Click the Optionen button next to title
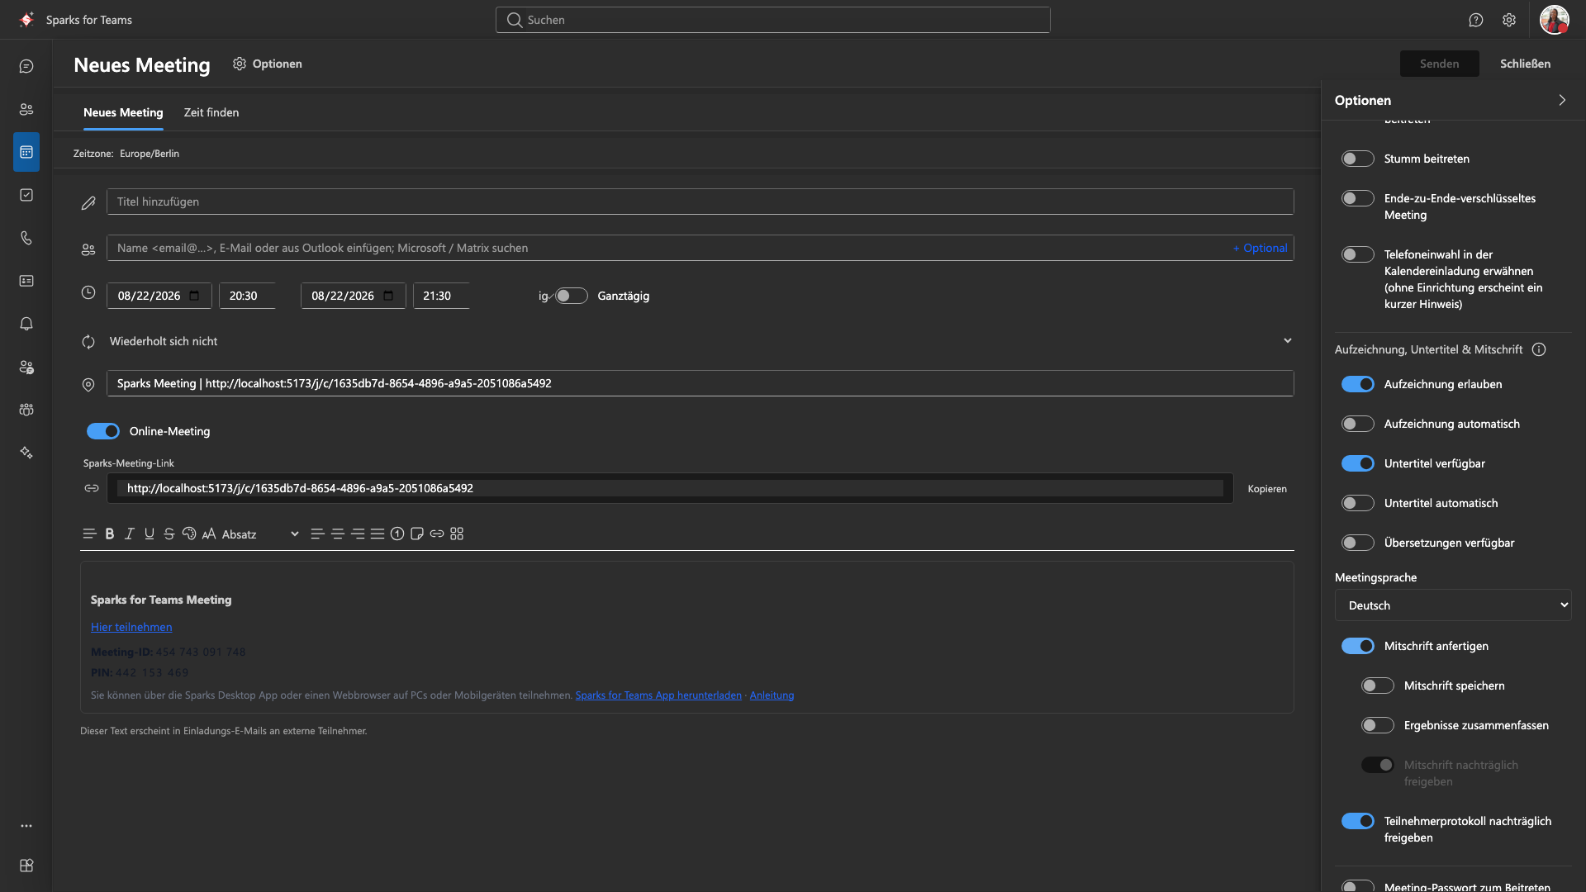This screenshot has height=892, width=1586. (268, 64)
